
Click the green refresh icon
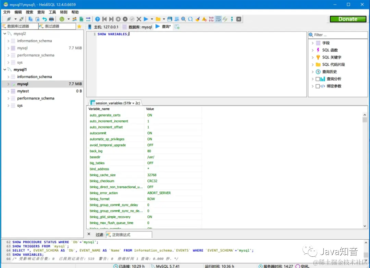tap(62, 19)
